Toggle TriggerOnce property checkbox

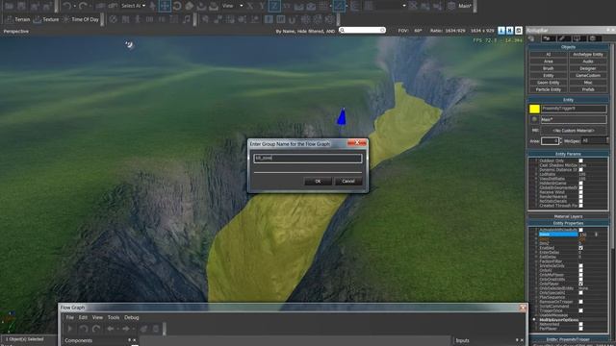click(x=580, y=310)
